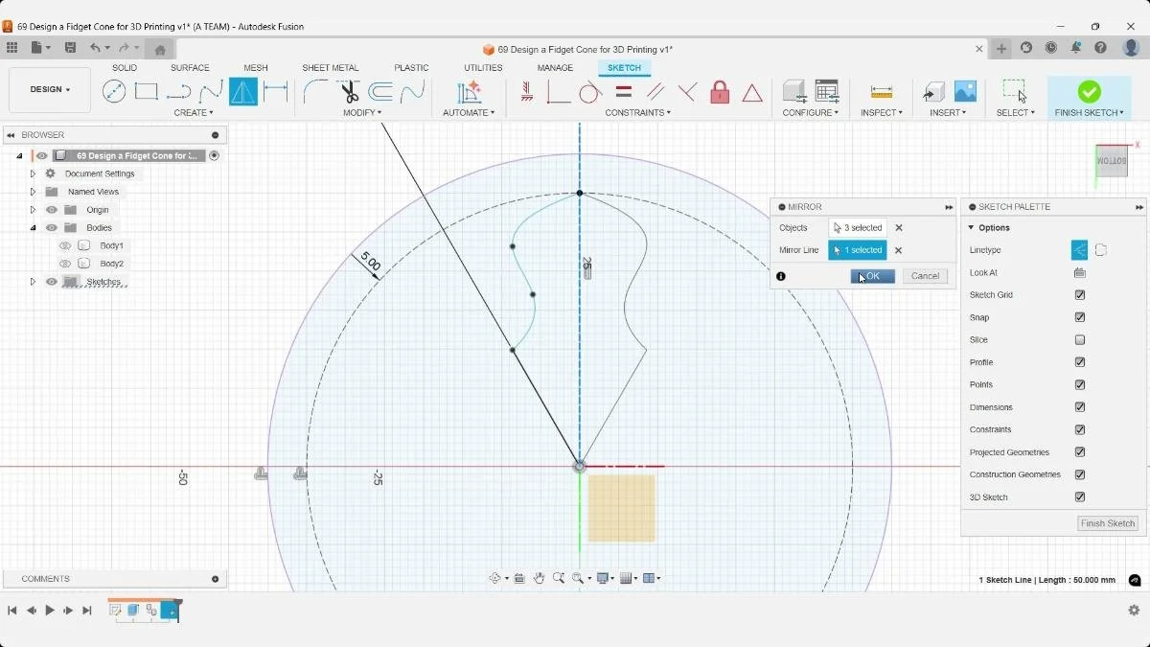Choose the Pan hand tool

pyautogui.click(x=539, y=578)
